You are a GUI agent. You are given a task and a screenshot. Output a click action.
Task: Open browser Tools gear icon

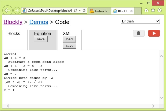[159, 10]
